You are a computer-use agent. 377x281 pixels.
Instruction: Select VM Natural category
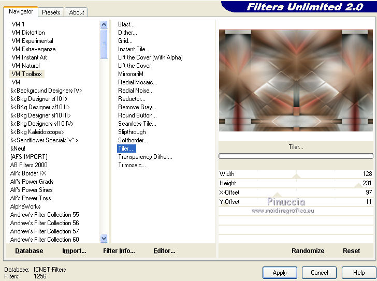26,66
